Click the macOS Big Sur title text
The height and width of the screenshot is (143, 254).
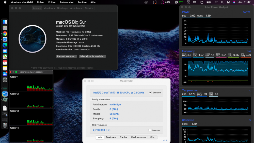pyautogui.click(x=71, y=22)
